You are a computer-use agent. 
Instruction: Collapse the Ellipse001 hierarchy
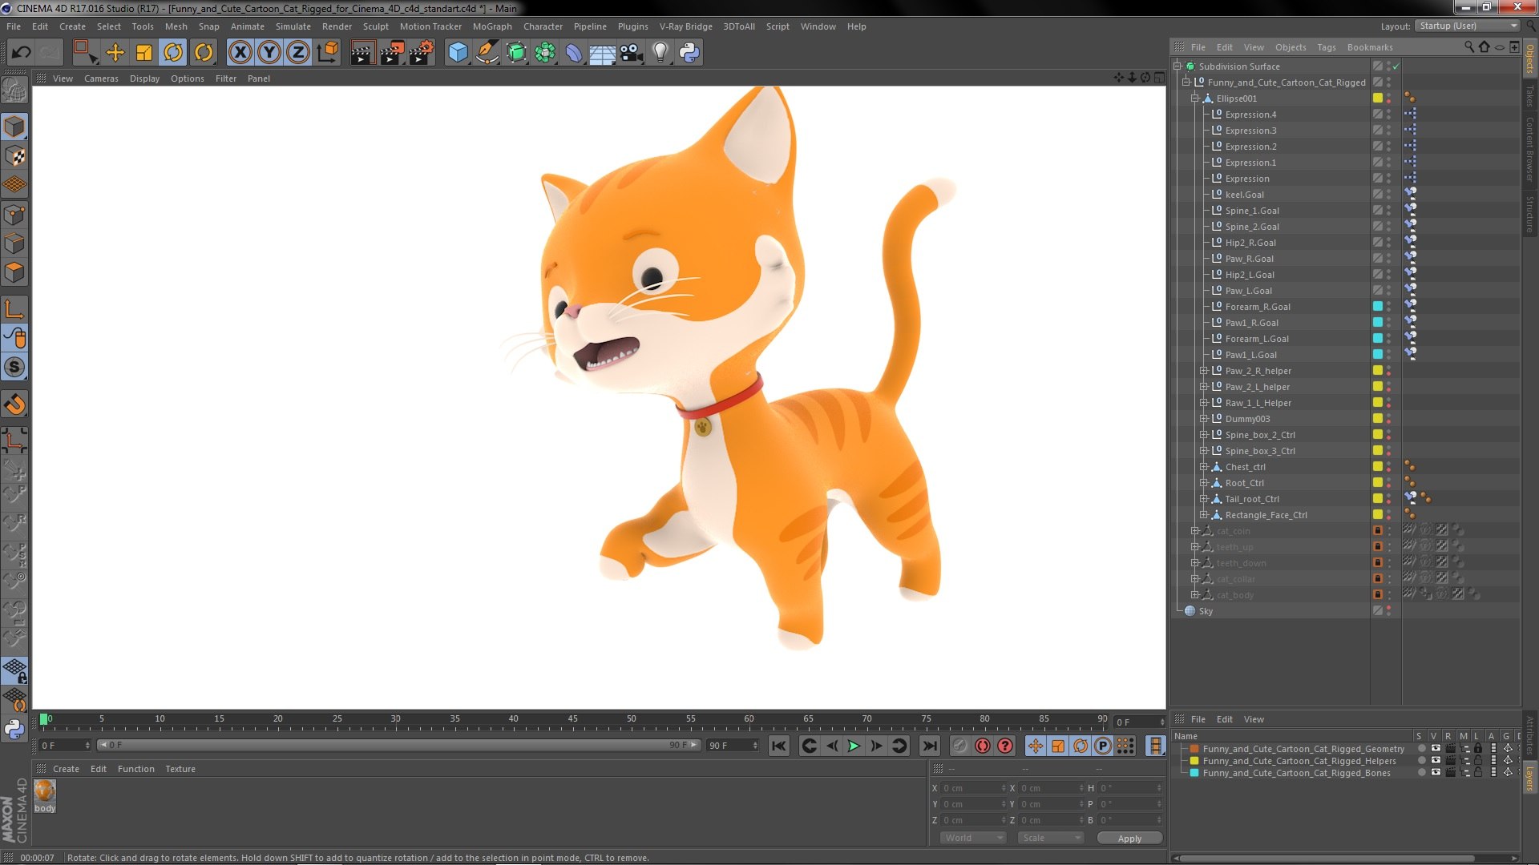tap(1194, 99)
